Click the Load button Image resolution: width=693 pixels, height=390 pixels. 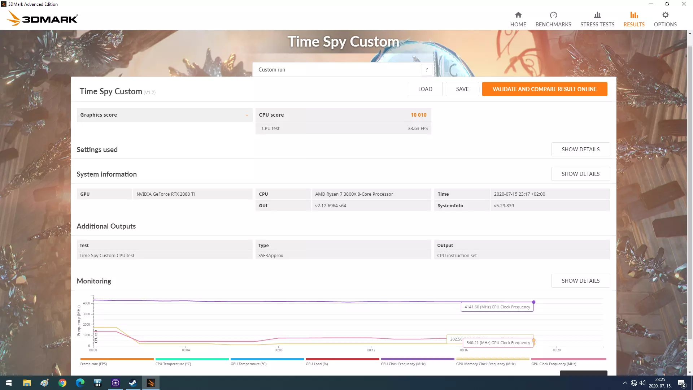point(425,89)
